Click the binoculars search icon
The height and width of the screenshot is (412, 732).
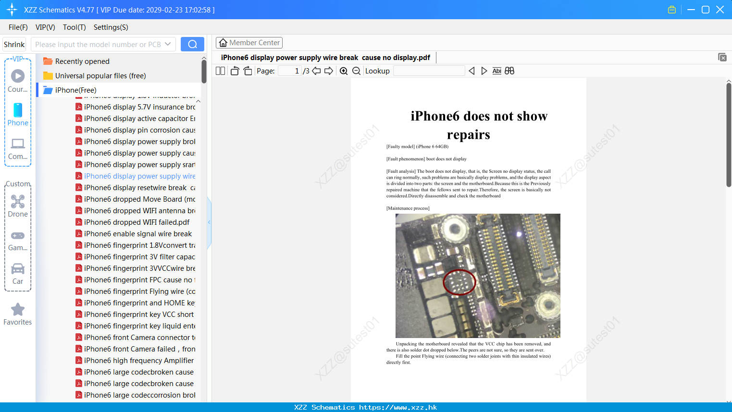509,71
